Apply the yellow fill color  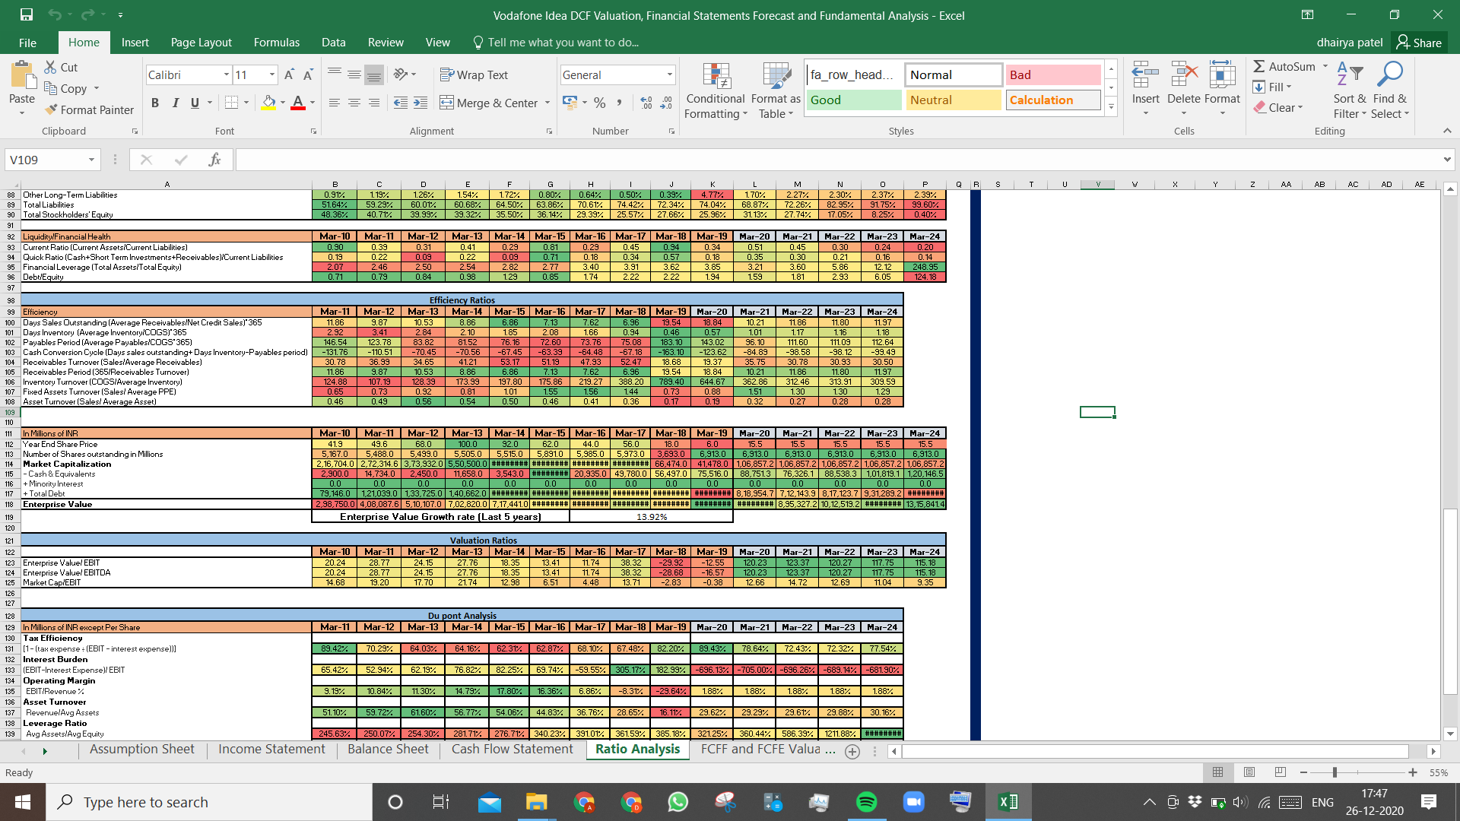(268, 103)
